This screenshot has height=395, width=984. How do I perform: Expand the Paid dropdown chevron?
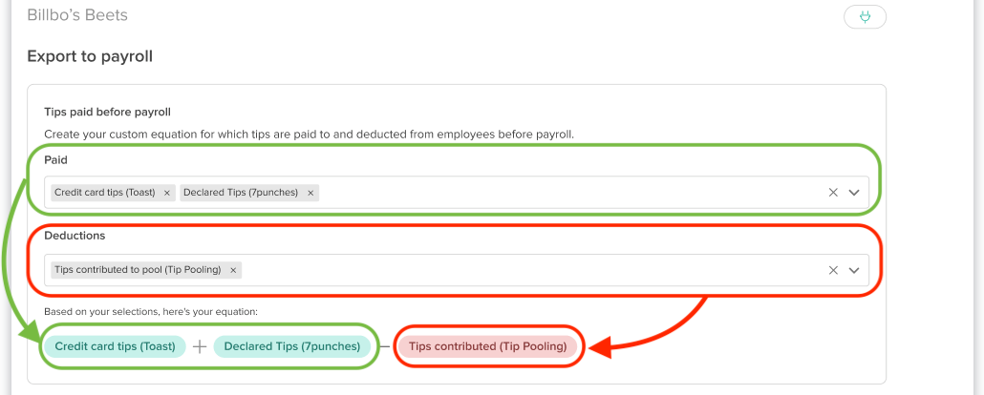click(854, 193)
